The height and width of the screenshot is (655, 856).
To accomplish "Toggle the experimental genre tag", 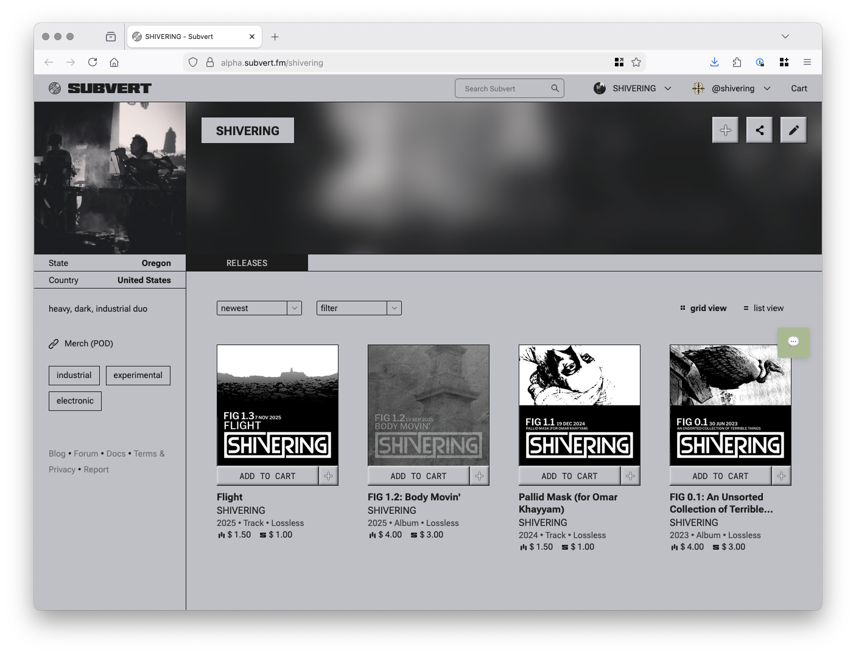I will (x=138, y=375).
